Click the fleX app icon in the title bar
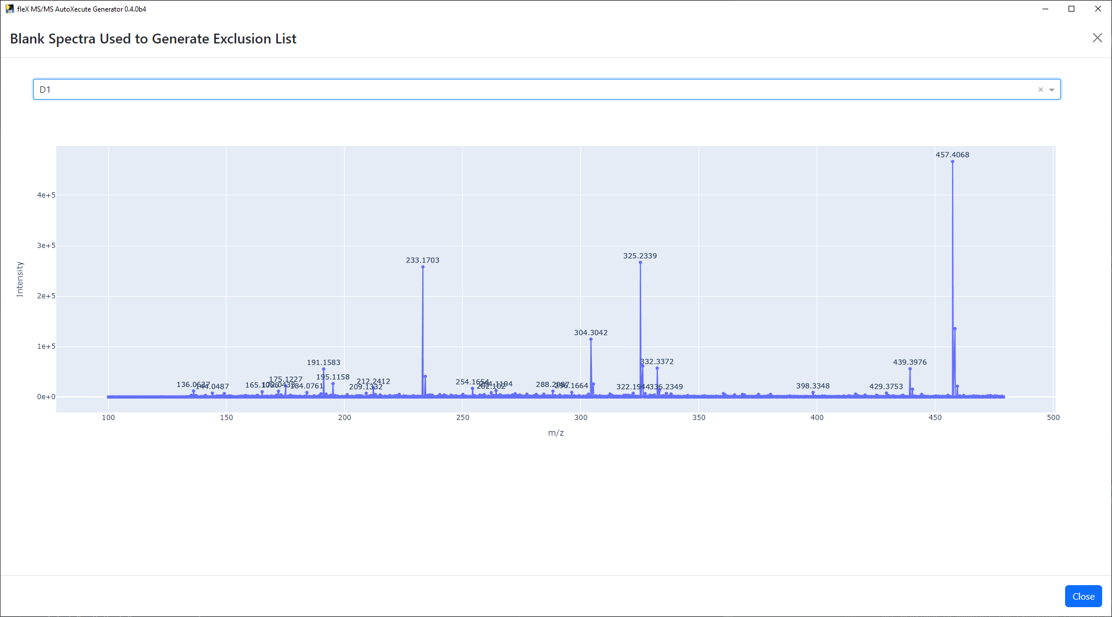1112x617 pixels. 9,9
